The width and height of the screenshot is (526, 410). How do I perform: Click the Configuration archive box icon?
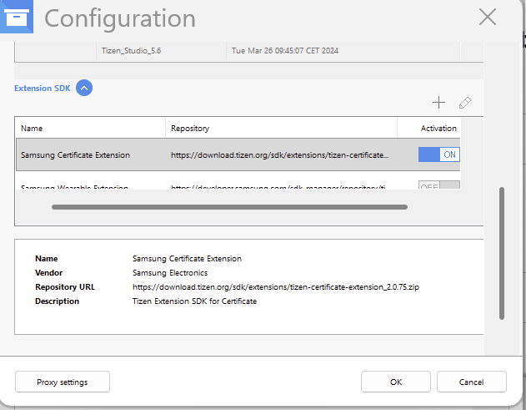pyautogui.click(x=18, y=17)
